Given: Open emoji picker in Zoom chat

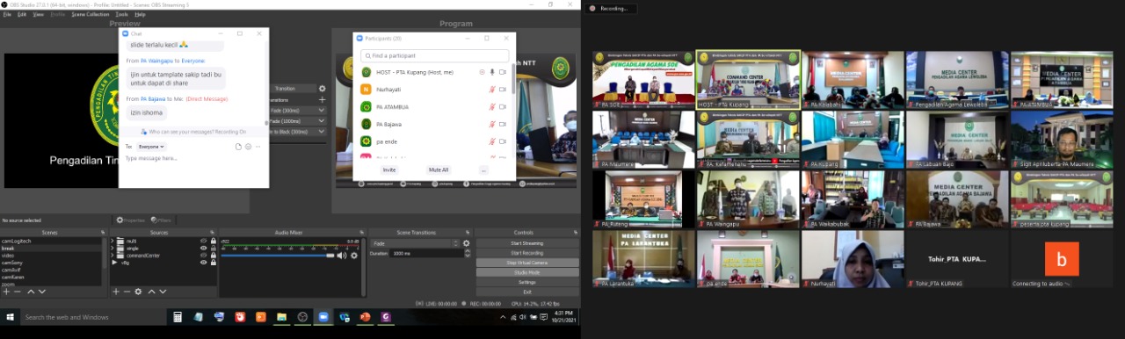Looking at the screenshot, I should click(x=248, y=147).
